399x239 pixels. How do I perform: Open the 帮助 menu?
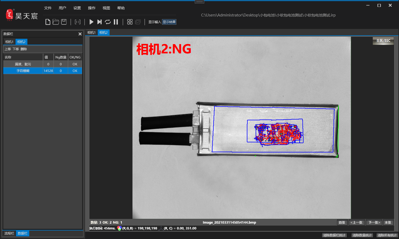121,8
